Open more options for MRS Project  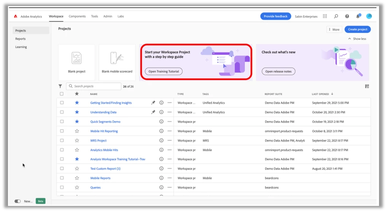coord(170,140)
